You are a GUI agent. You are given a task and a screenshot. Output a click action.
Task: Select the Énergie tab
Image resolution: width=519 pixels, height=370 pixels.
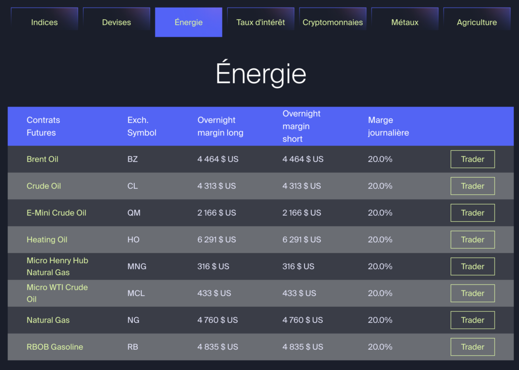tap(189, 22)
